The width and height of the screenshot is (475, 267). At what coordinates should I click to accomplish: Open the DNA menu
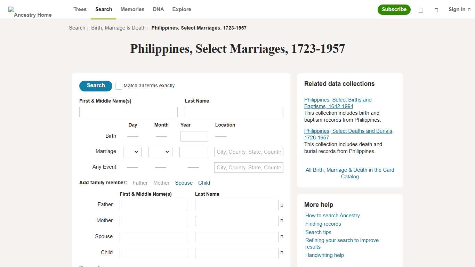[158, 9]
